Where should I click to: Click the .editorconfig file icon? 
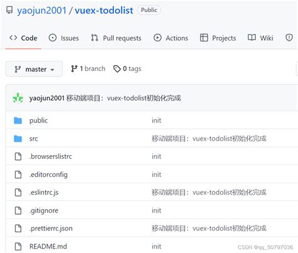tap(18, 175)
